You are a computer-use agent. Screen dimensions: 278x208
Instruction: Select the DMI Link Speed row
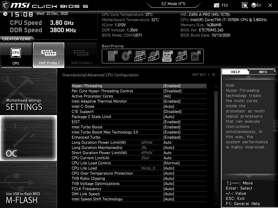coord(139,194)
